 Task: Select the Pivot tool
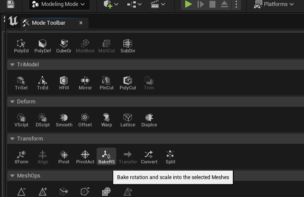coord(64,157)
